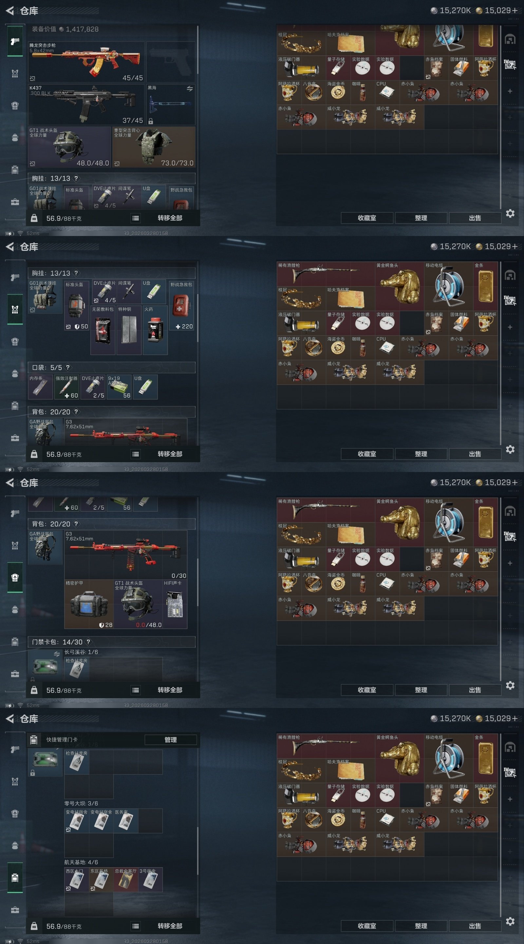Select the 特种钢 item in chest rig
Viewport: 524px width, 944px height.
pyautogui.click(x=129, y=330)
